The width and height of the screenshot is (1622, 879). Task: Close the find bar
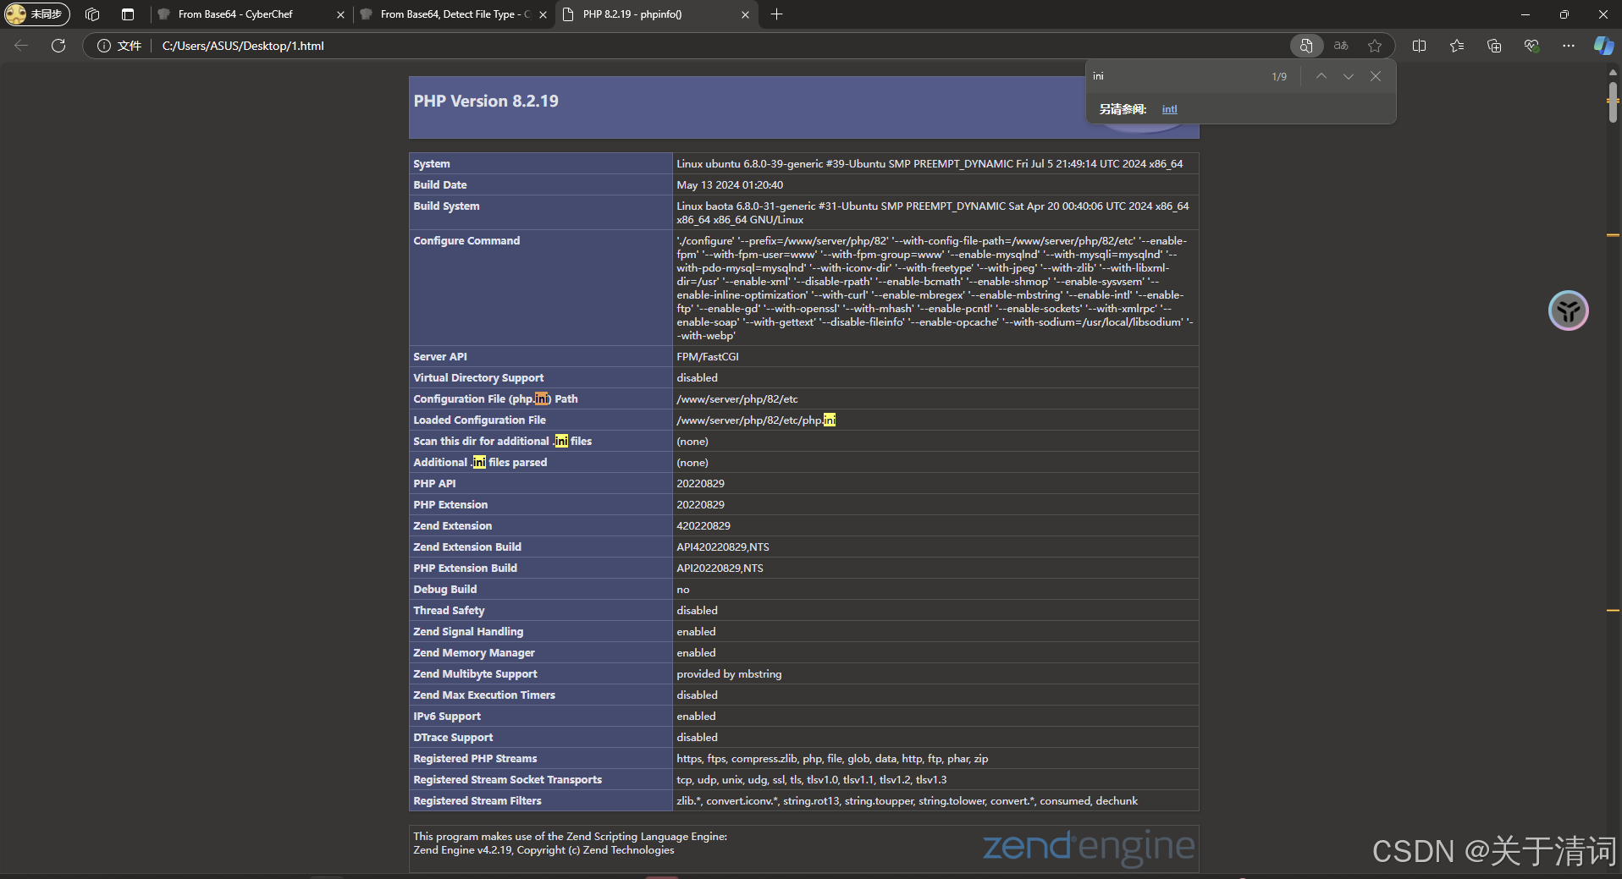[x=1376, y=76]
